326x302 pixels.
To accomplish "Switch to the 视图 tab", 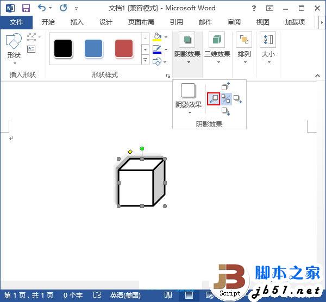I will point(263,22).
